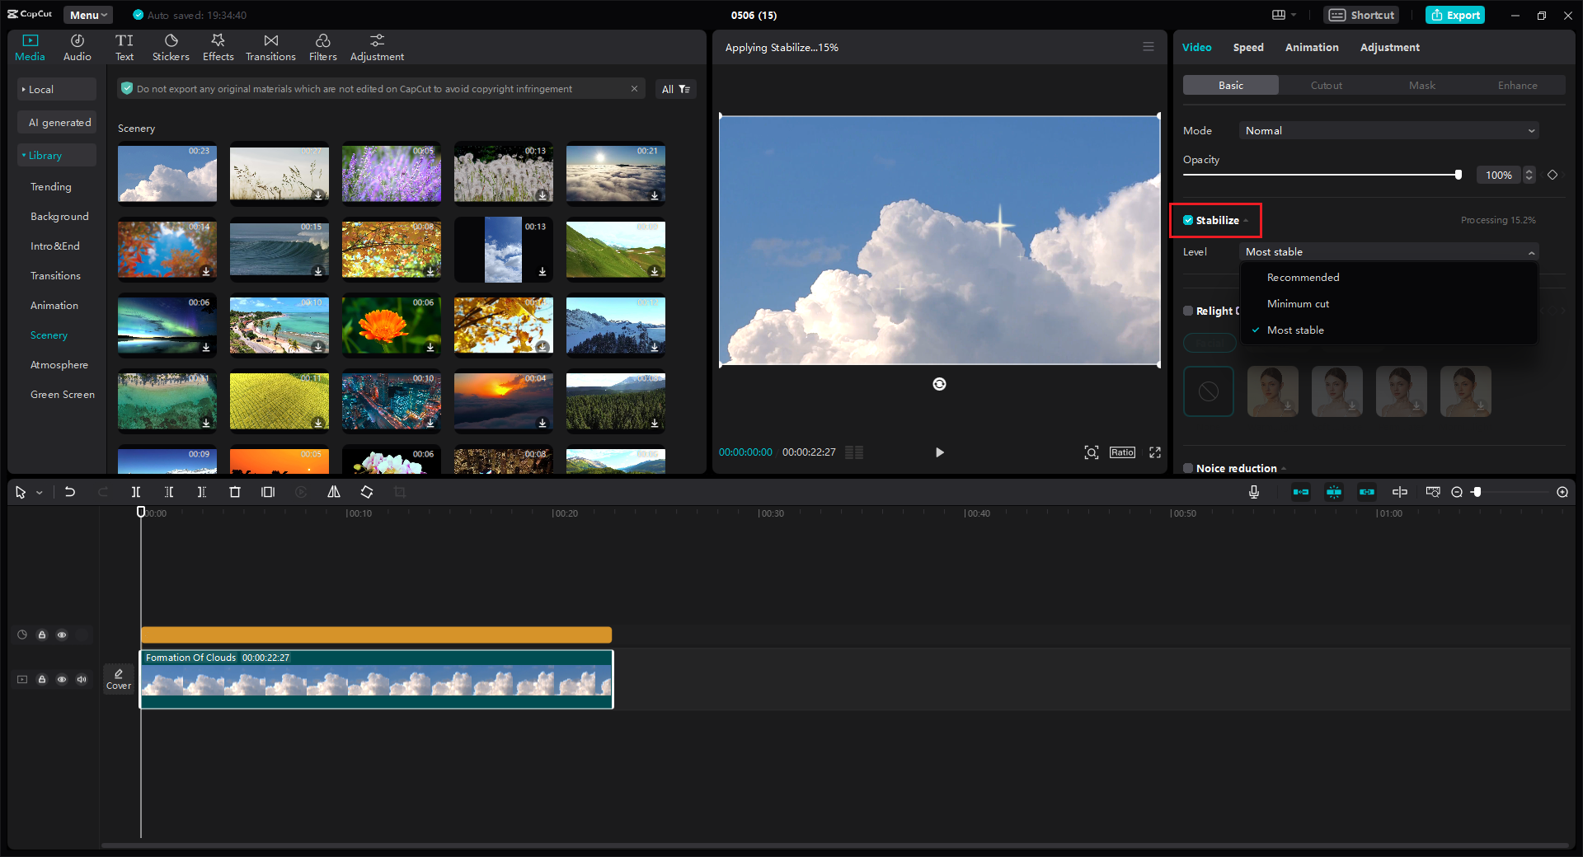This screenshot has width=1583, height=857.
Task: Open the Effects panel
Action: pos(218,46)
